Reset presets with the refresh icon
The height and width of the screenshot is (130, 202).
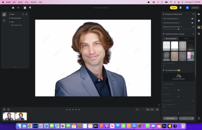pos(23,14)
